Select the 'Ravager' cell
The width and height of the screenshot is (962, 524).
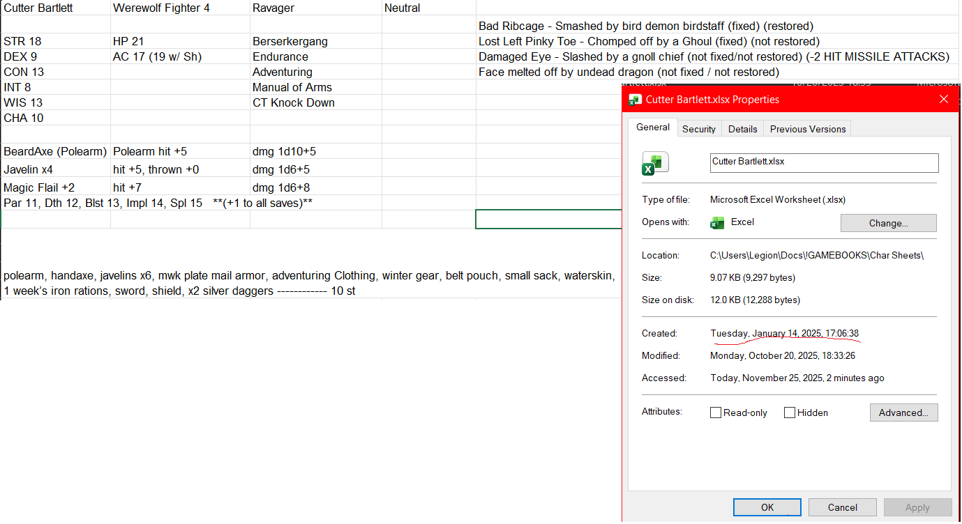click(316, 8)
